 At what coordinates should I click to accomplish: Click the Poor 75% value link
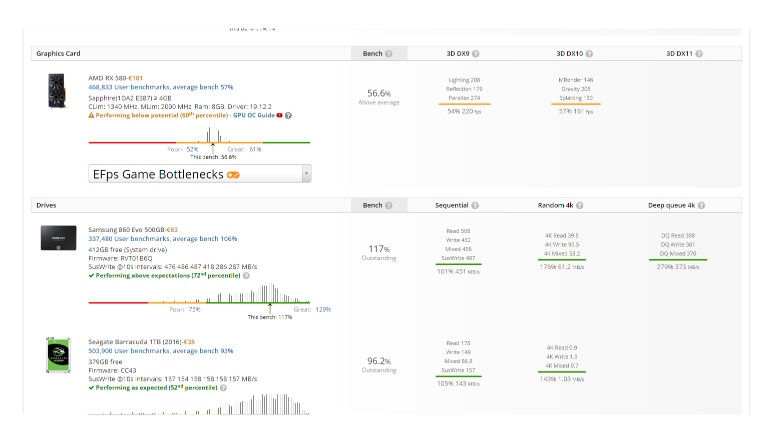click(195, 309)
